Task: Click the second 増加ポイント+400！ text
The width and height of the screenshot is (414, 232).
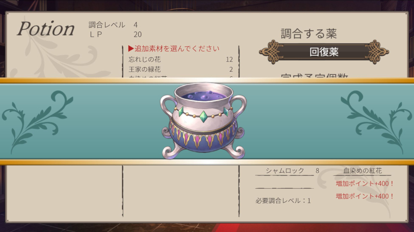Action: 365,196
